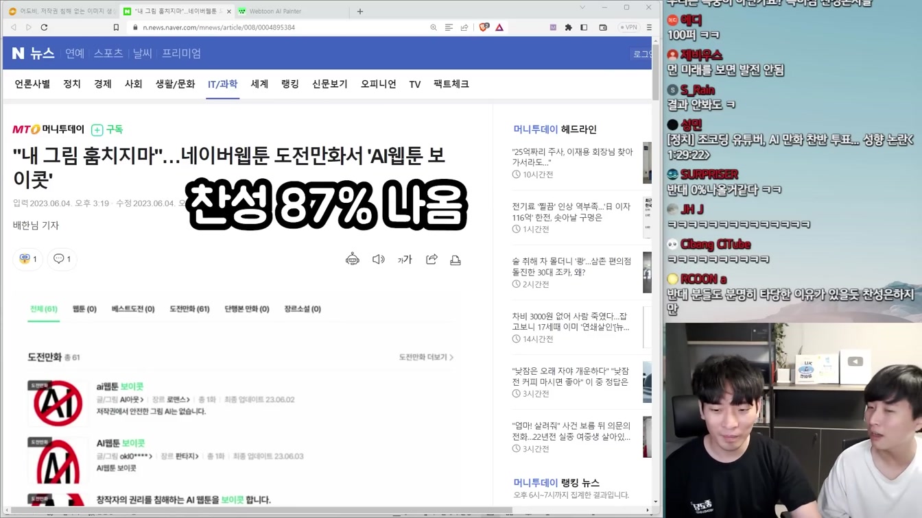Open comments via the speech bubble icon
922x518 pixels.
pyautogui.click(x=62, y=259)
